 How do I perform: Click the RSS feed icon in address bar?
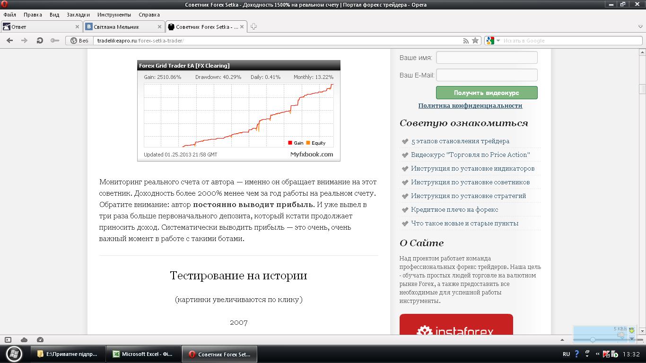[x=466, y=41]
